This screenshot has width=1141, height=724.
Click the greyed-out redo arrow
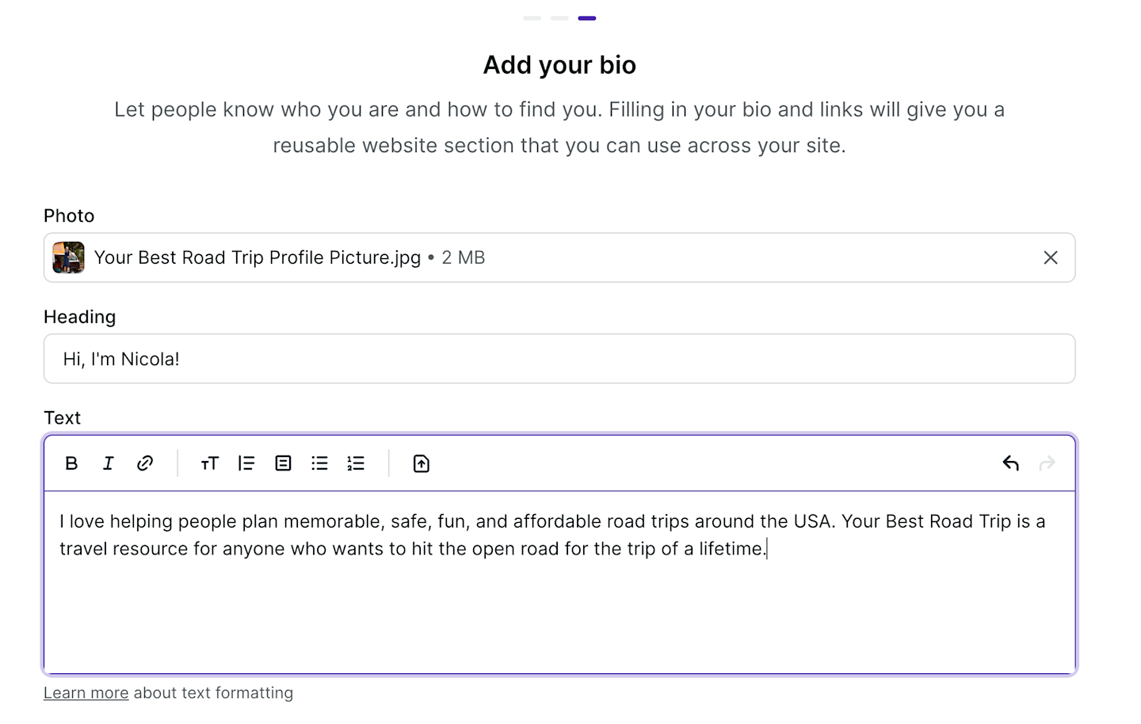coord(1047,463)
